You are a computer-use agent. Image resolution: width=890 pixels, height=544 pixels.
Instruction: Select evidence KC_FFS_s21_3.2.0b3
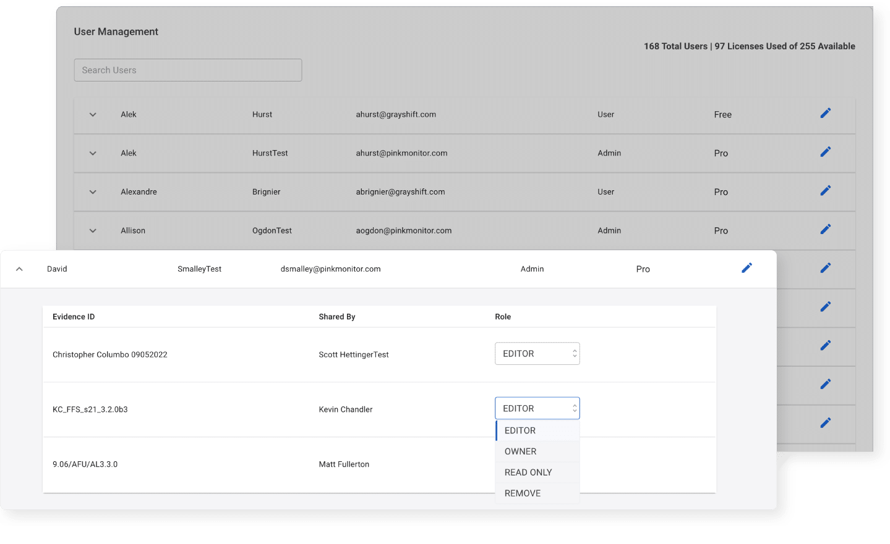click(x=90, y=410)
